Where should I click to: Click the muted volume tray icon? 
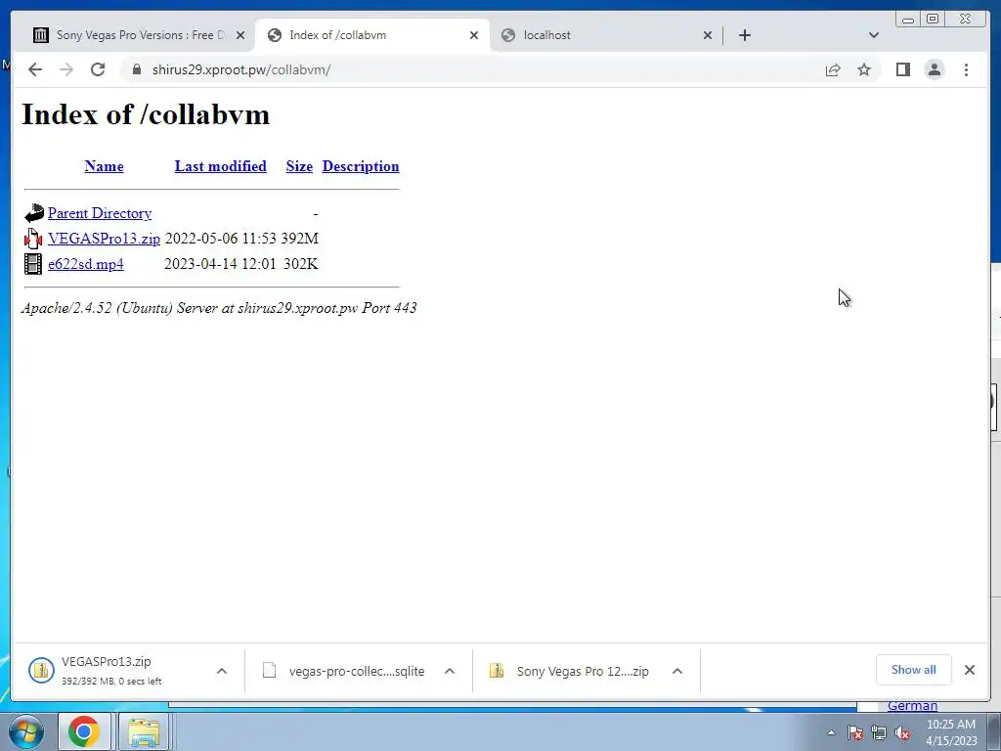click(x=902, y=732)
